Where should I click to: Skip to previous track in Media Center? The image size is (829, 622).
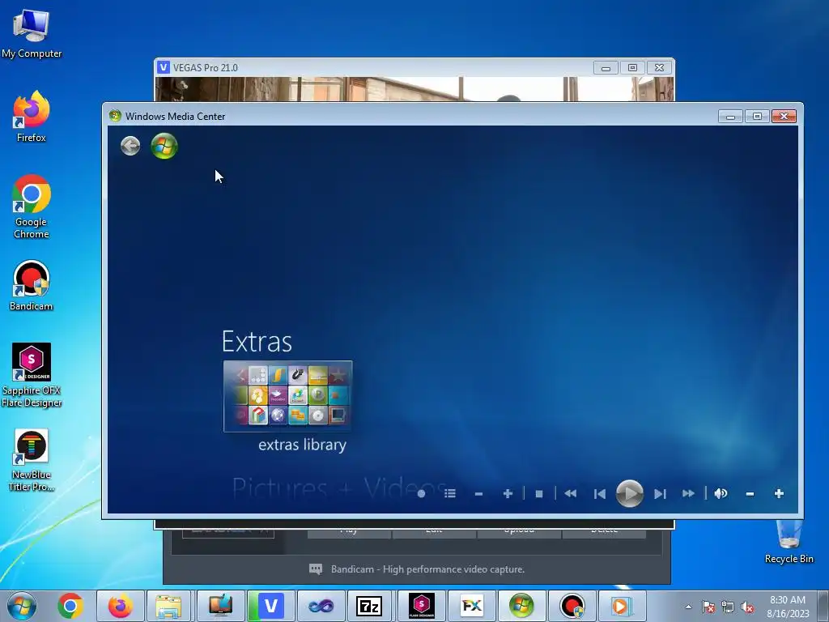point(600,493)
